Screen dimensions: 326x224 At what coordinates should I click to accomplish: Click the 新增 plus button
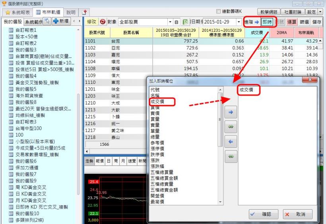(61, 21)
